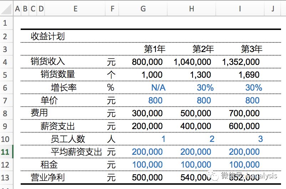Click the 第3年 header cell

[252, 49]
